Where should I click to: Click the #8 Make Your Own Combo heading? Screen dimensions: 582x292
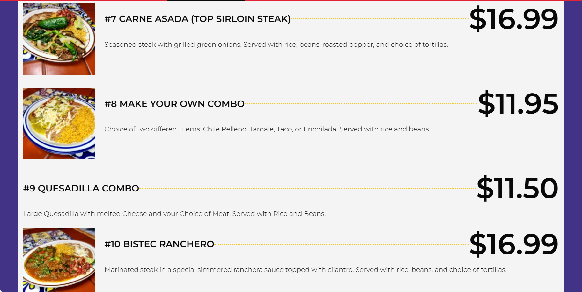(174, 104)
